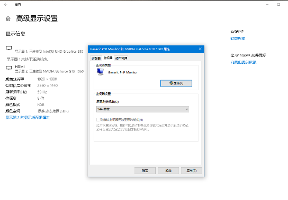This screenshot has width=288, height=200.
Task: Maximize the Settings window
Action: [278, 4]
